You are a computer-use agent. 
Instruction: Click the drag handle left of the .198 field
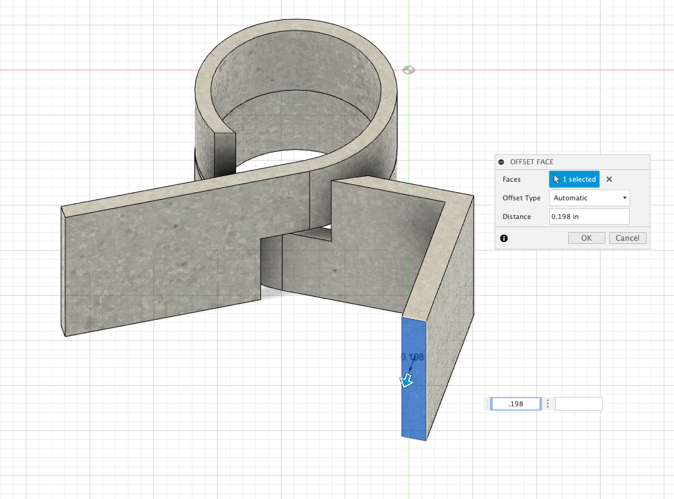tap(488, 404)
